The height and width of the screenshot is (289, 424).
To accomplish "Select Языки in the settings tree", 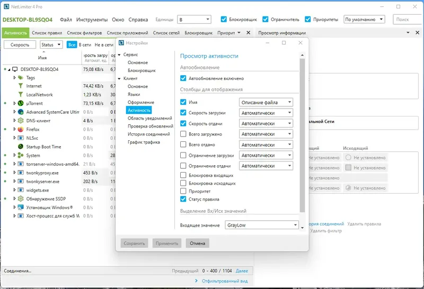I will click(134, 94).
